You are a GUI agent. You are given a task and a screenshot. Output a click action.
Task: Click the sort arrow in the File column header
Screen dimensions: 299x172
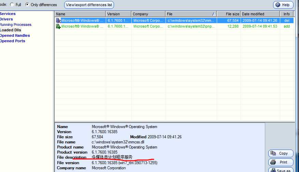[x=214, y=14]
